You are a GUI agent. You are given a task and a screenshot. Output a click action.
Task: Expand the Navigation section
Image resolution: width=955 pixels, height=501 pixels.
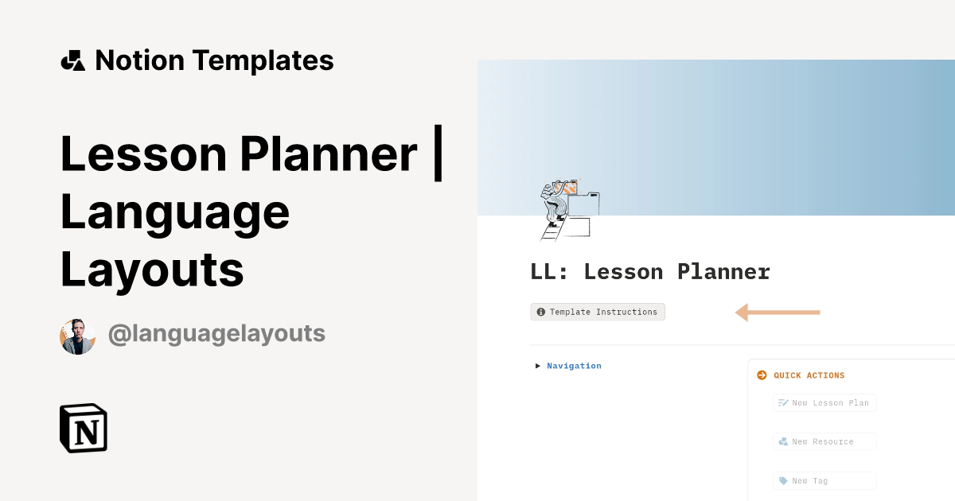coord(574,365)
